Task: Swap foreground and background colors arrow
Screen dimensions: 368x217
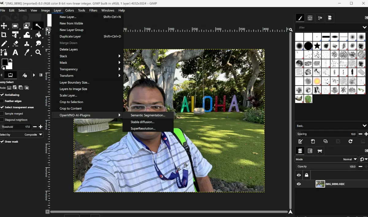Action: pos(11,60)
